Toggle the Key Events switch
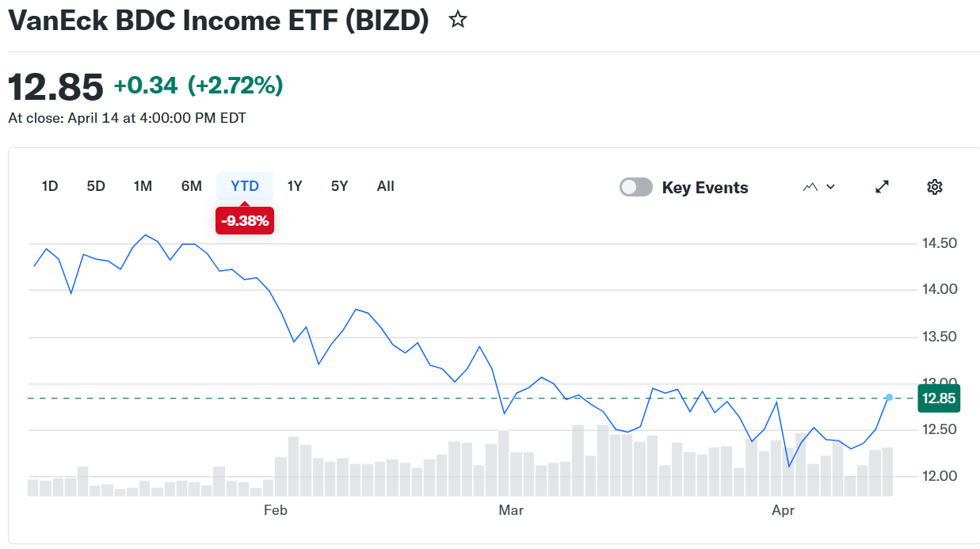Image resolution: width=980 pixels, height=549 pixels. pyautogui.click(x=636, y=188)
